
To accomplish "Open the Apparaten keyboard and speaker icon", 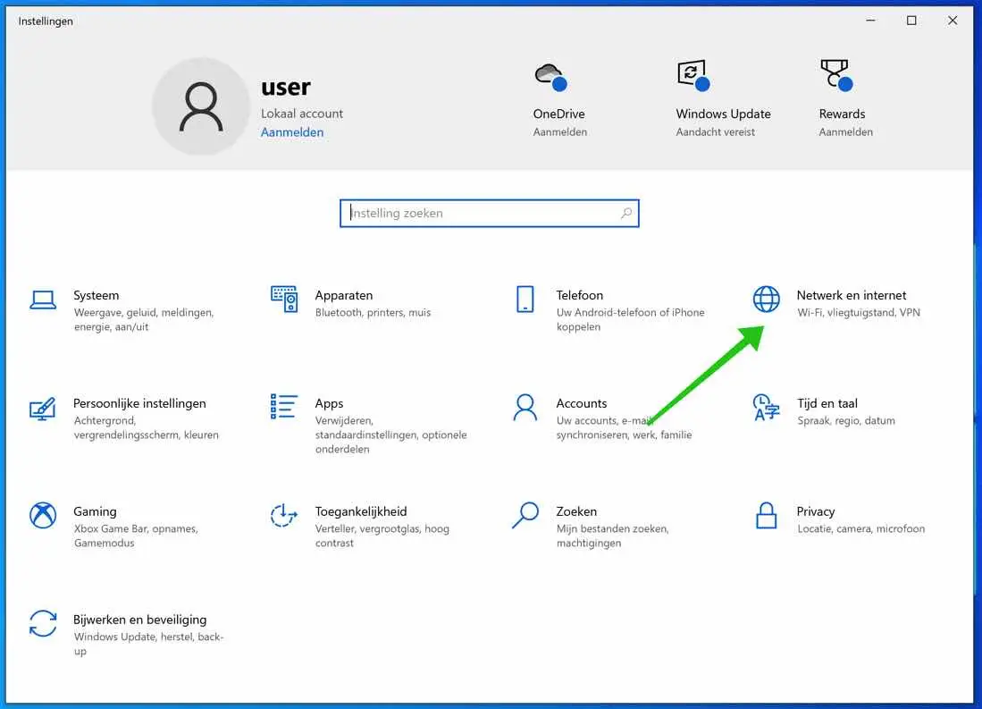I will [x=284, y=299].
